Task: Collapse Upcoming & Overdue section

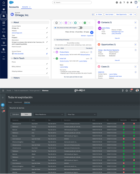Action: 55,40
